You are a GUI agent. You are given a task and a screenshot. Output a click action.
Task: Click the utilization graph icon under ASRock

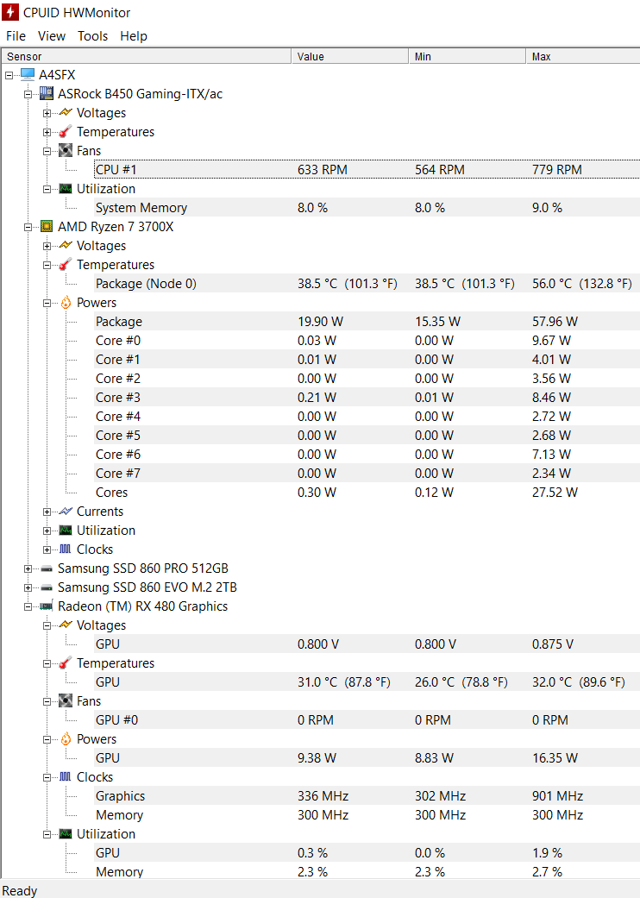click(66, 188)
